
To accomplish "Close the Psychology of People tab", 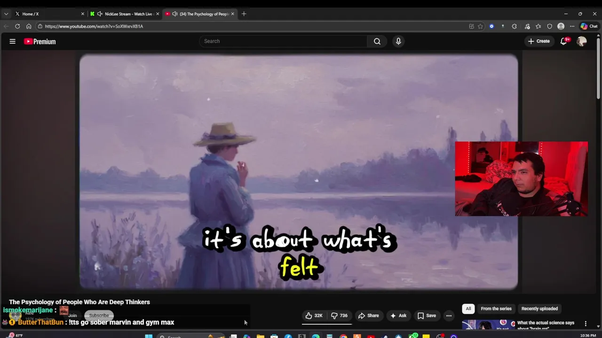I will pyautogui.click(x=232, y=14).
